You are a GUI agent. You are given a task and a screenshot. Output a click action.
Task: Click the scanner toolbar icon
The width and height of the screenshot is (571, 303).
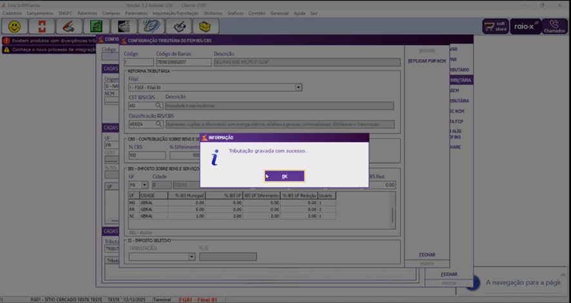coord(69,26)
